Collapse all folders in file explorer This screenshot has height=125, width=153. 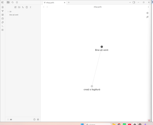31,7
